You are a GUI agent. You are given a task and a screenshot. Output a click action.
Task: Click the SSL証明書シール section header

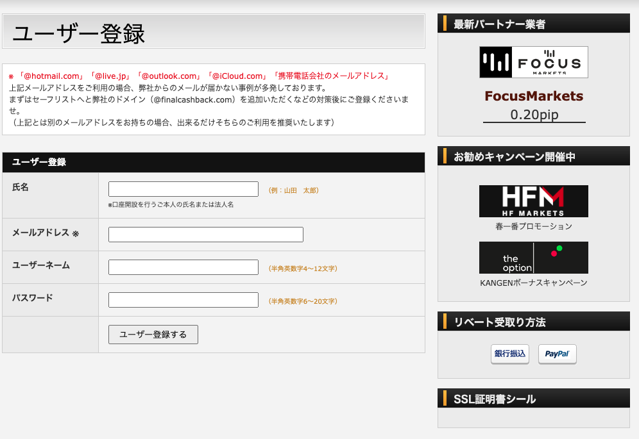tap(494, 399)
